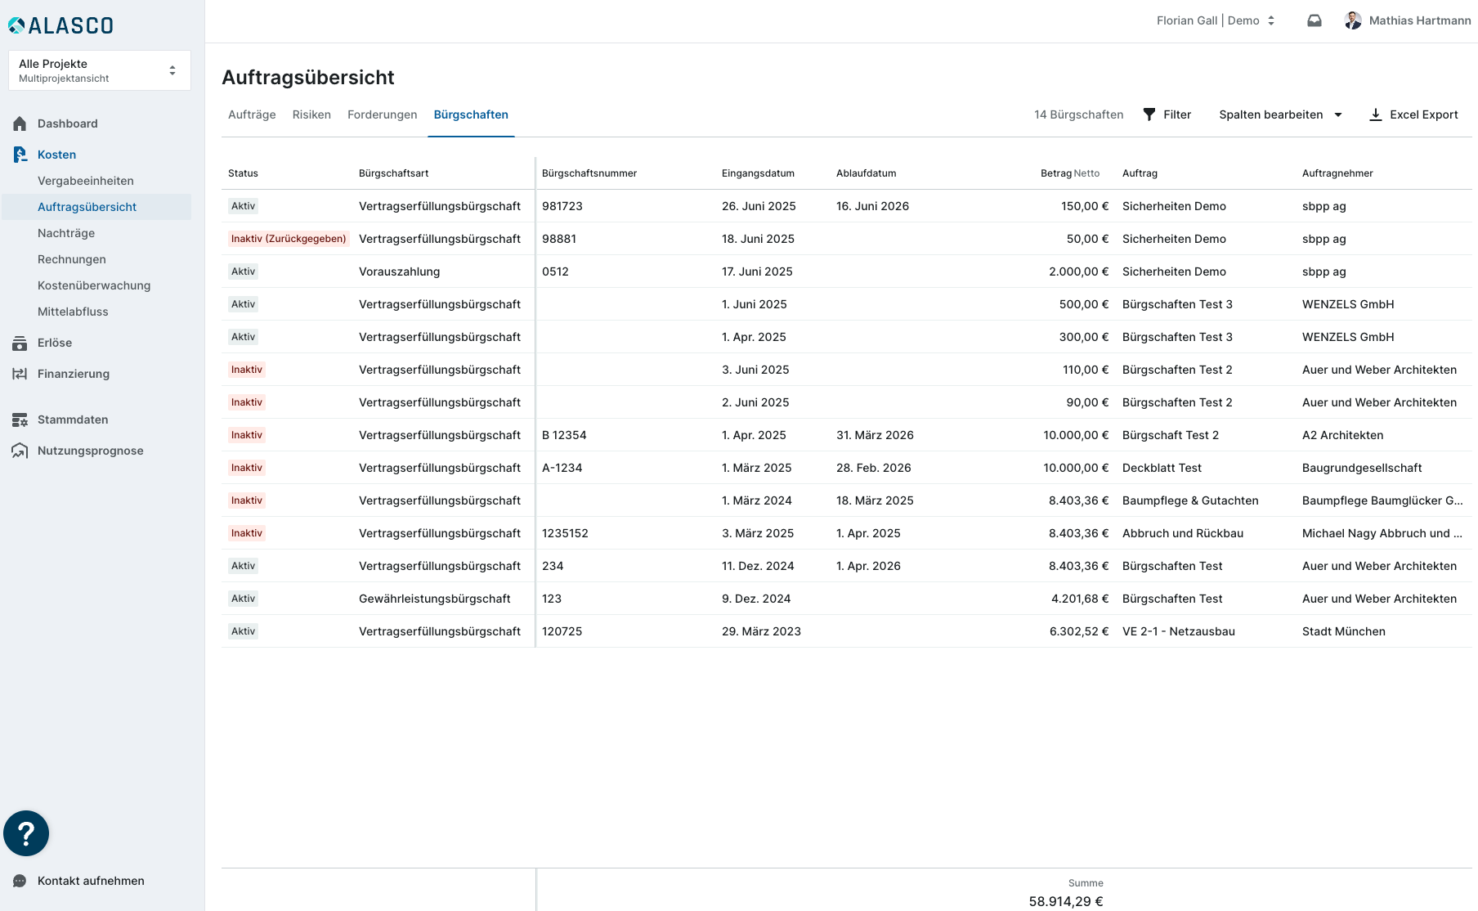Viewport: 1478px width, 911px height.
Task: Switch to the Aufträge tab
Action: tap(252, 114)
